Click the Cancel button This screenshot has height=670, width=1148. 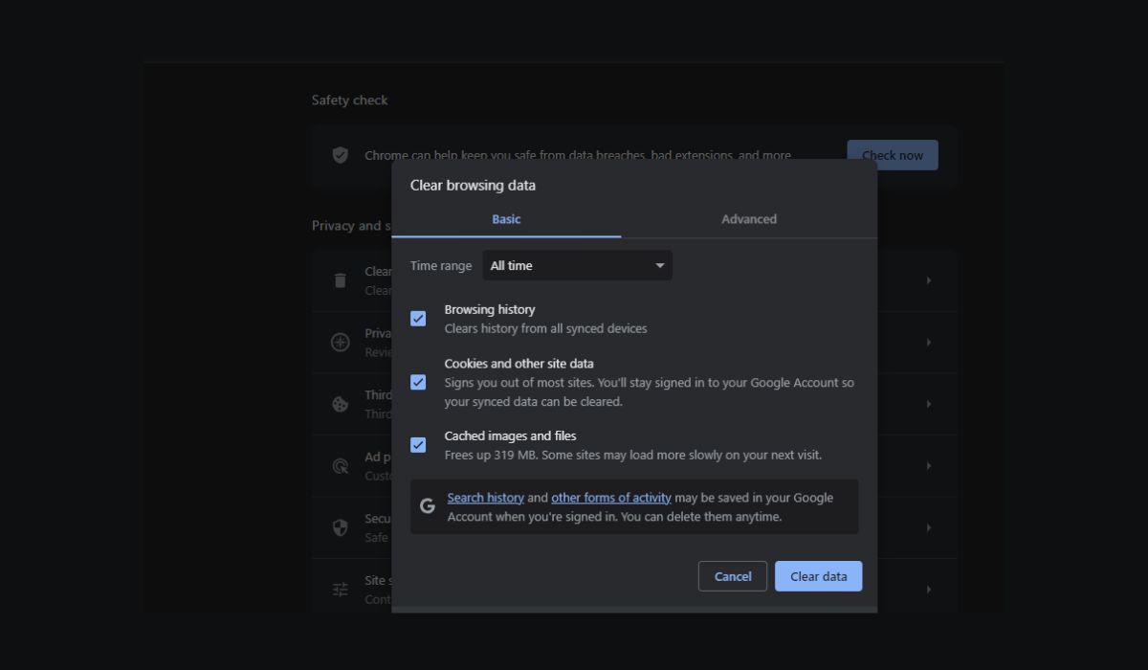tap(733, 576)
